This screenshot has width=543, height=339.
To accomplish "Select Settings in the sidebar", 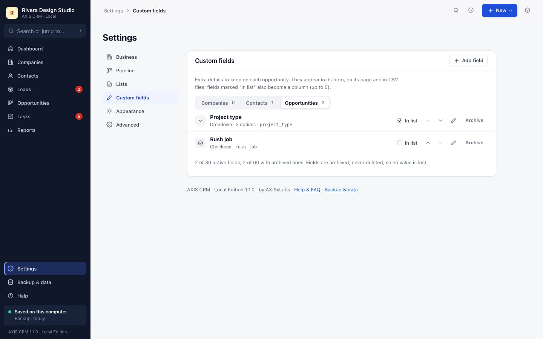I will pyautogui.click(x=45, y=269).
